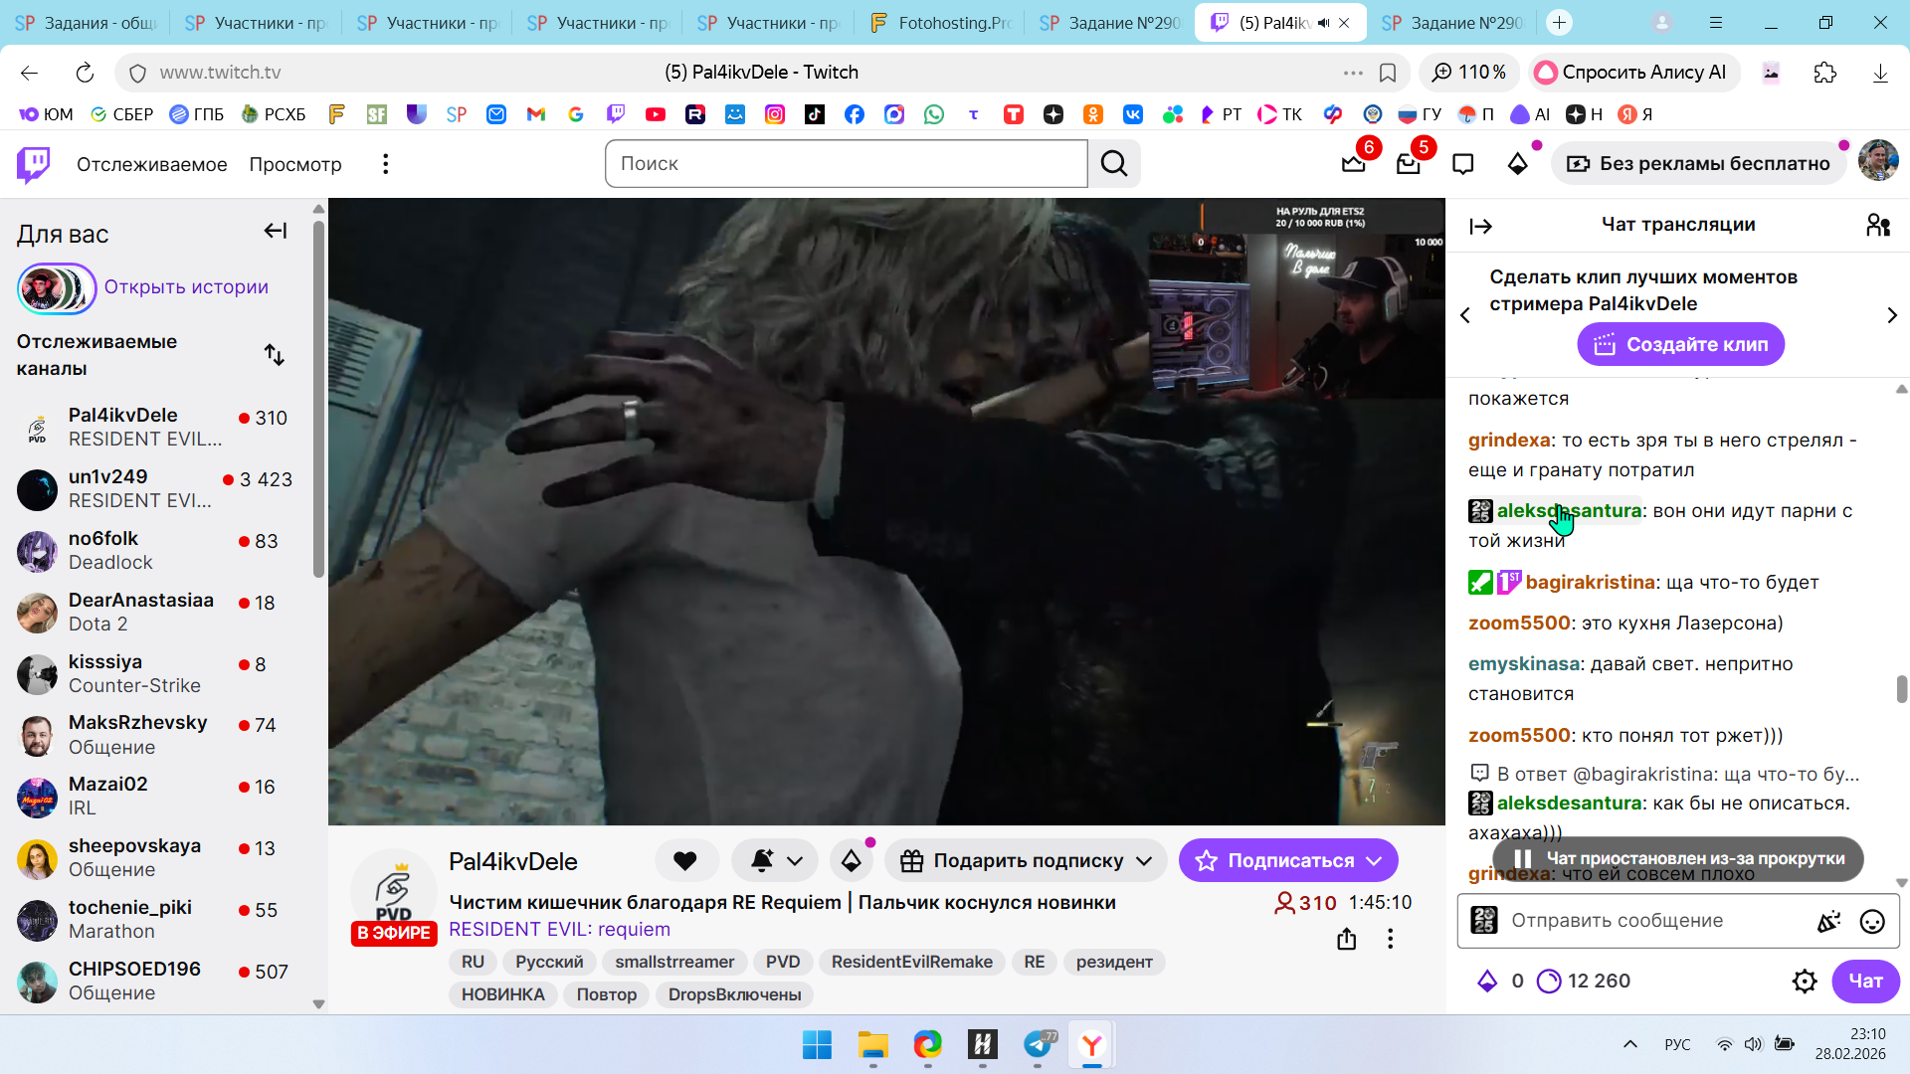Open the Whispers chat bubble icon
Image resolution: width=1910 pixels, height=1074 pixels.
coord(1462,164)
